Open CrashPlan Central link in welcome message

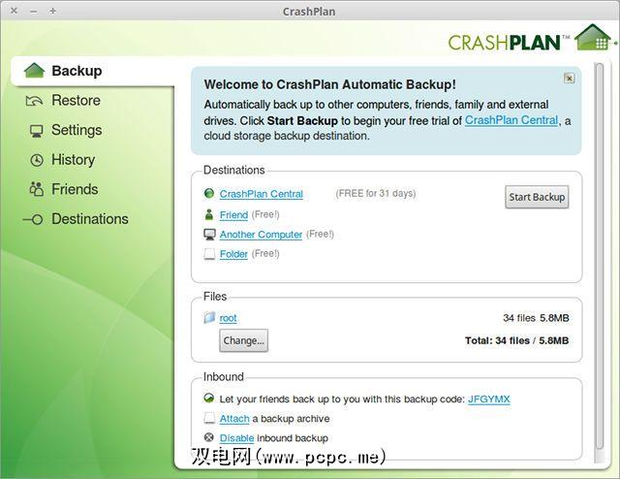(x=511, y=120)
